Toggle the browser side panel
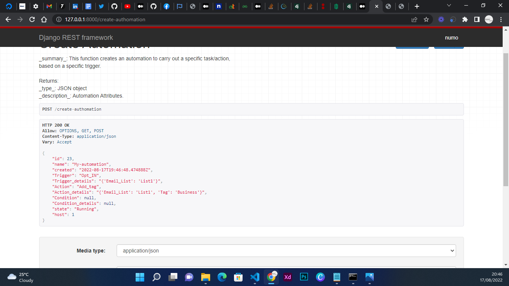This screenshot has height=286, width=509. [477, 19]
